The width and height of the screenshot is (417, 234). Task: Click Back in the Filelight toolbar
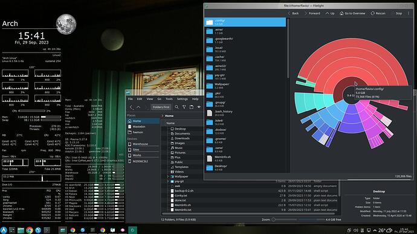[x=293, y=13]
